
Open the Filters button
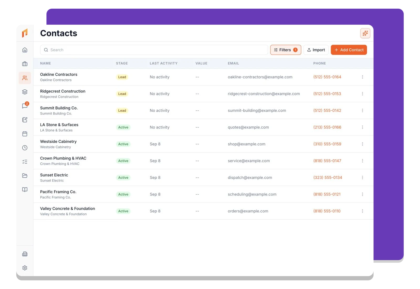(286, 50)
